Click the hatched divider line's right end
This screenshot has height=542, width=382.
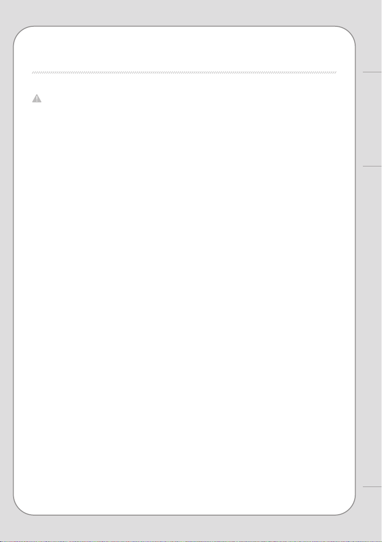(x=335, y=73)
